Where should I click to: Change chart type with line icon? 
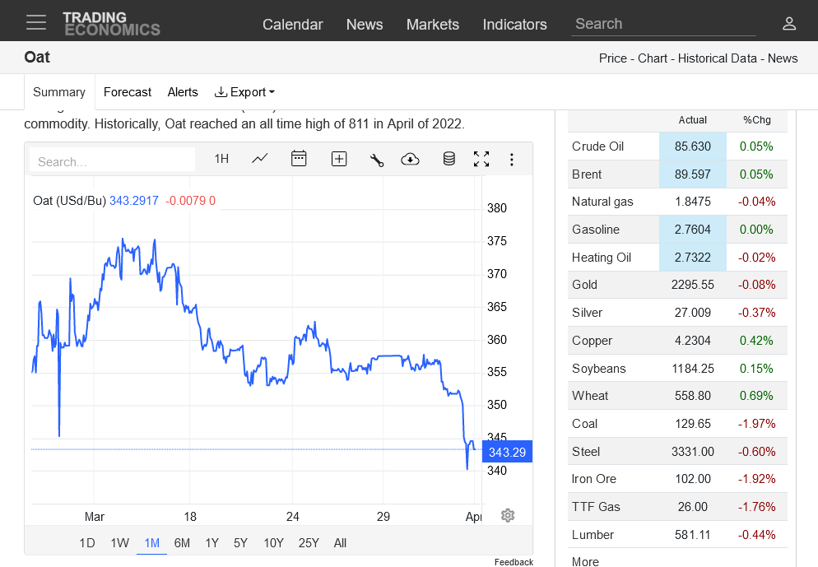(x=260, y=159)
